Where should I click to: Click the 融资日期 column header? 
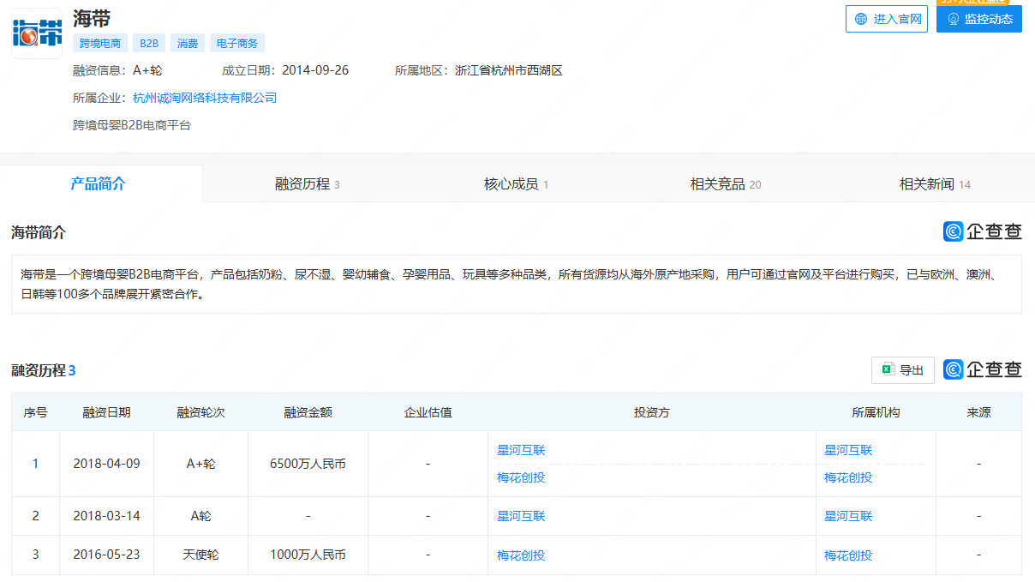pyautogui.click(x=106, y=412)
